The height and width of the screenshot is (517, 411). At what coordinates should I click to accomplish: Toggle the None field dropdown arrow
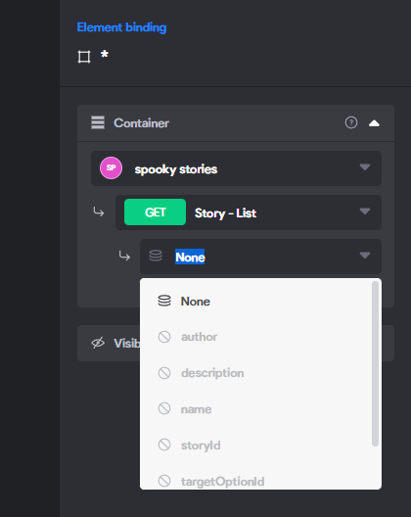[x=365, y=256]
